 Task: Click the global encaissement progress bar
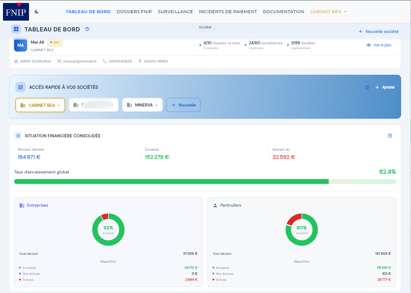pos(205,181)
